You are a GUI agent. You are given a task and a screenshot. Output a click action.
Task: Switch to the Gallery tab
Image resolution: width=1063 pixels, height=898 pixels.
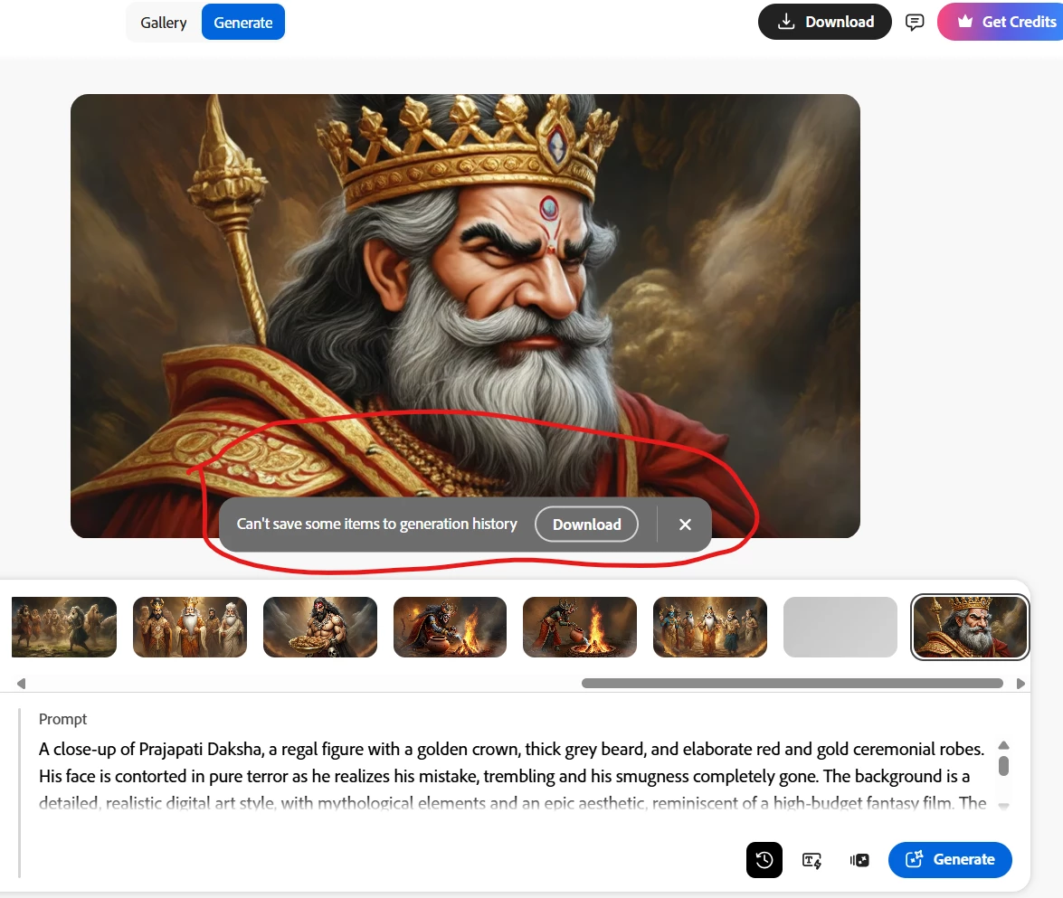tap(164, 23)
